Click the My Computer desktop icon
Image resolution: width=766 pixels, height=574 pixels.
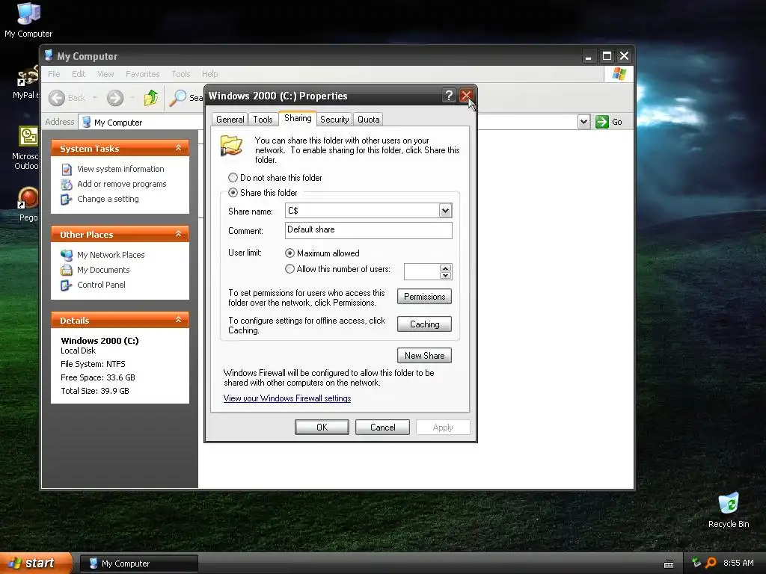click(28, 13)
